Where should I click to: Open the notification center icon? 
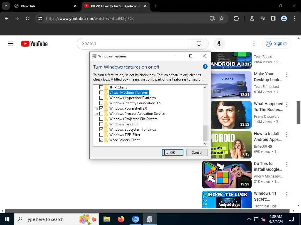(291, 219)
